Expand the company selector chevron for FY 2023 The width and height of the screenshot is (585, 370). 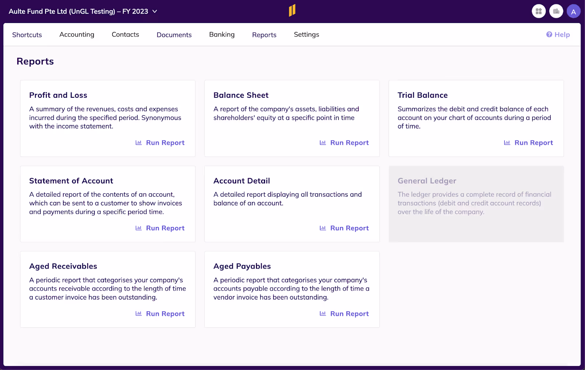[154, 11]
